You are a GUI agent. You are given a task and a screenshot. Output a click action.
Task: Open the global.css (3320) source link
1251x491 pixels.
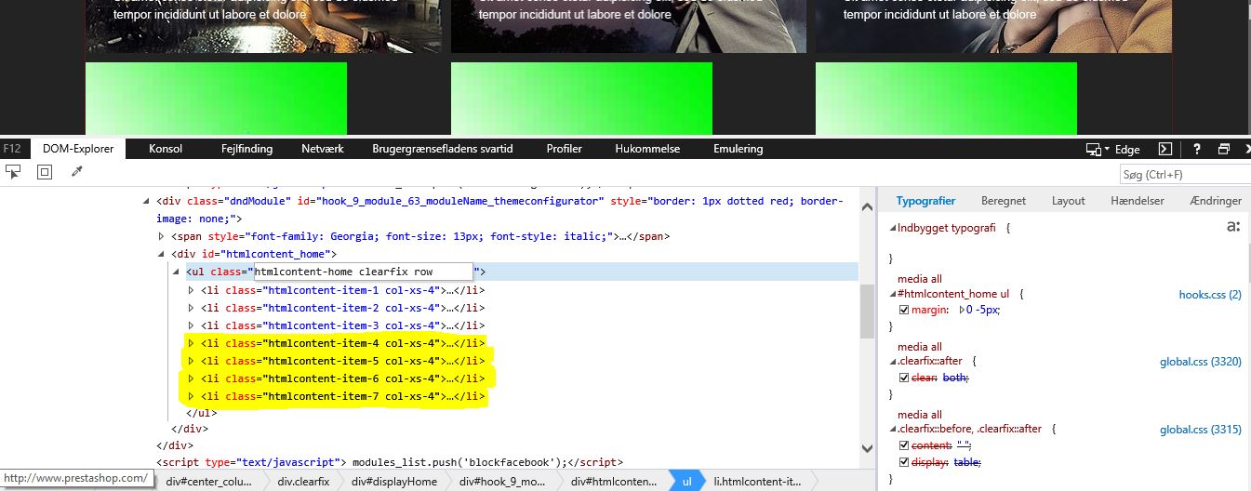coord(1201,362)
